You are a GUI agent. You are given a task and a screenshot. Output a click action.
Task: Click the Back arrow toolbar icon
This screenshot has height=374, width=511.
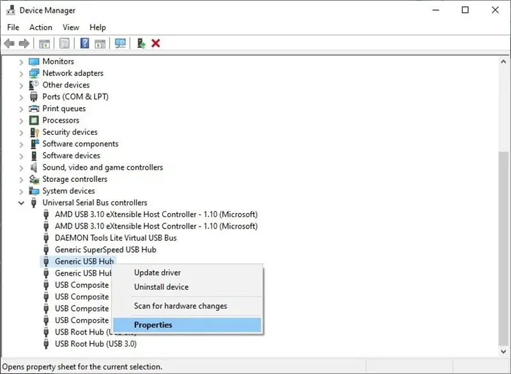pos(9,43)
